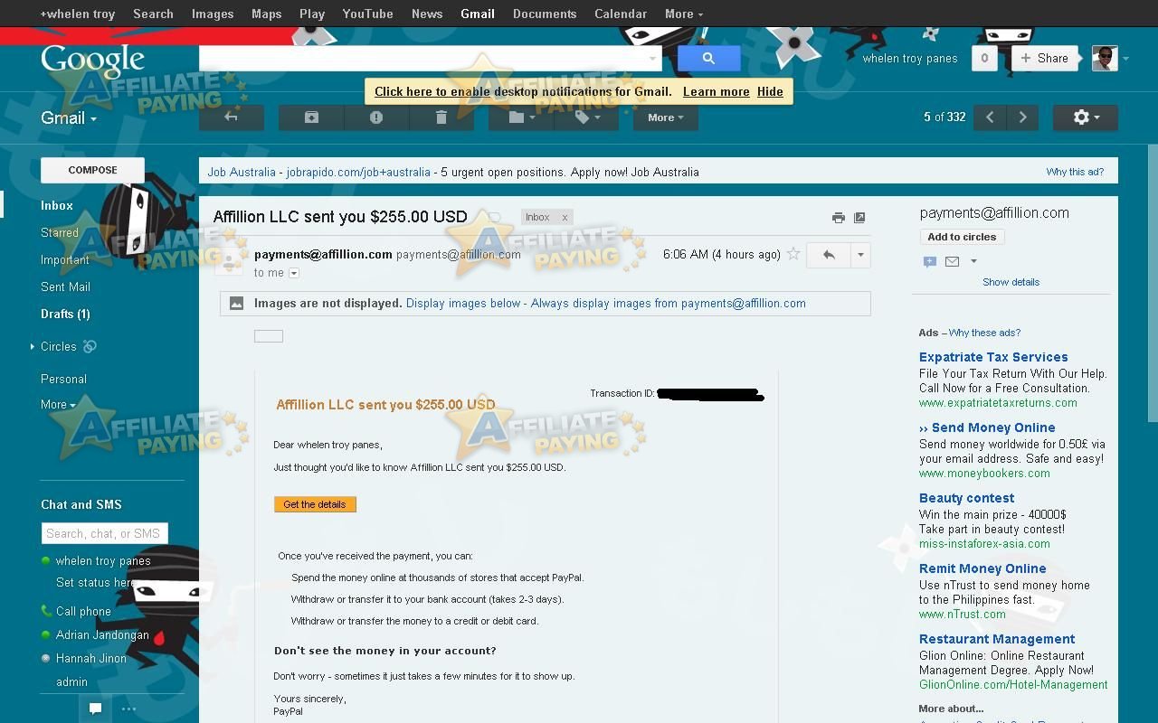Print the conversation with printer icon
Screen dimensions: 1158x723
pyautogui.click(x=839, y=218)
